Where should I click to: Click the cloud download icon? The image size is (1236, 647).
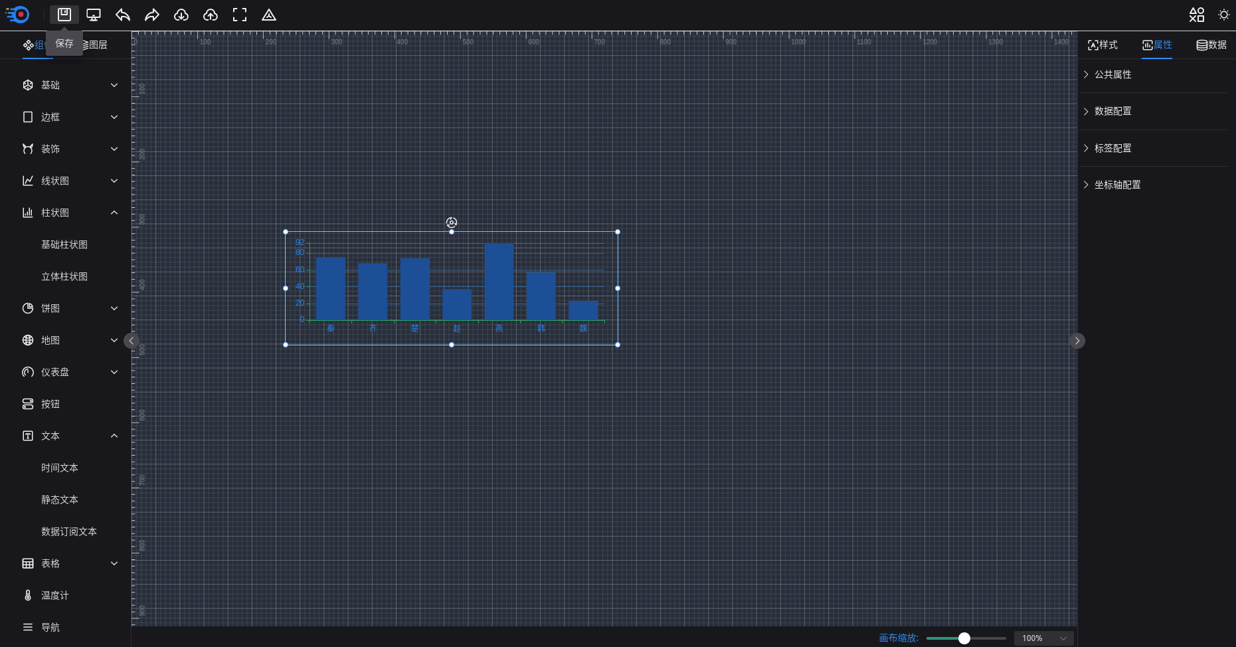pos(181,15)
